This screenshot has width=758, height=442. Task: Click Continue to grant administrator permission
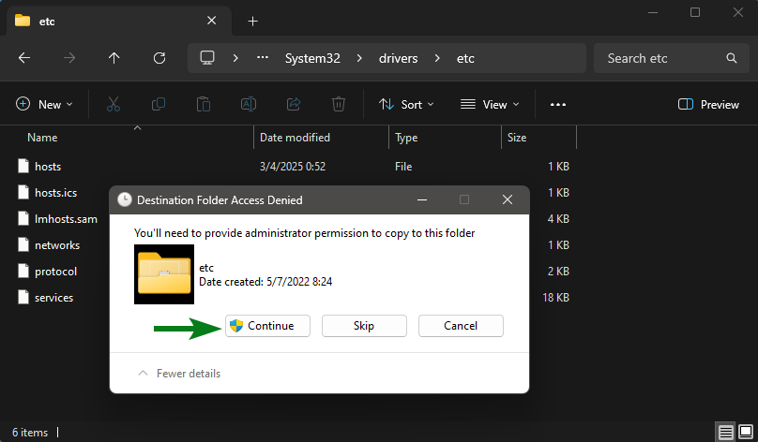click(x=267, y=326)
